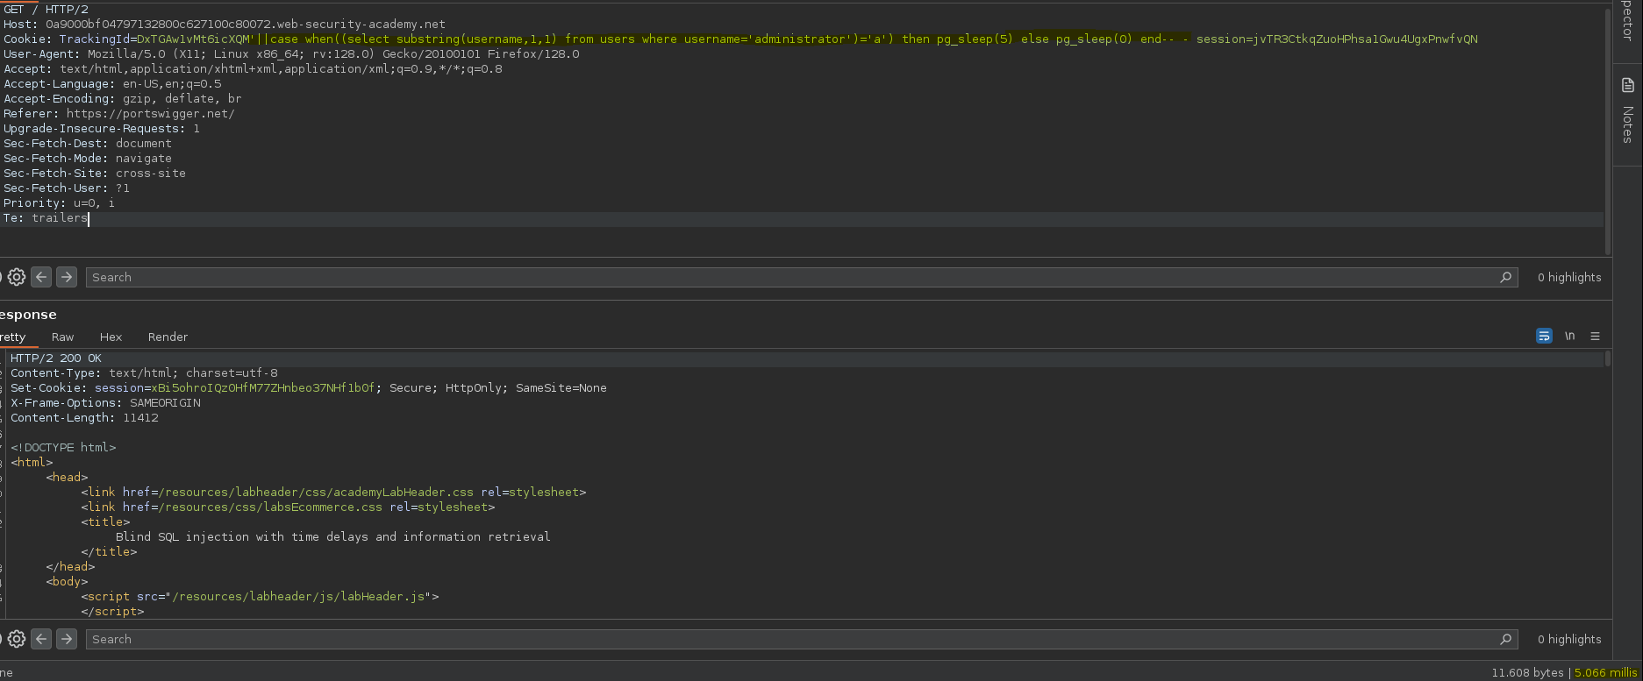This screenshot has width=1643, height=681.
Task: Switch response to Render tab
Action: click(168, 337)
